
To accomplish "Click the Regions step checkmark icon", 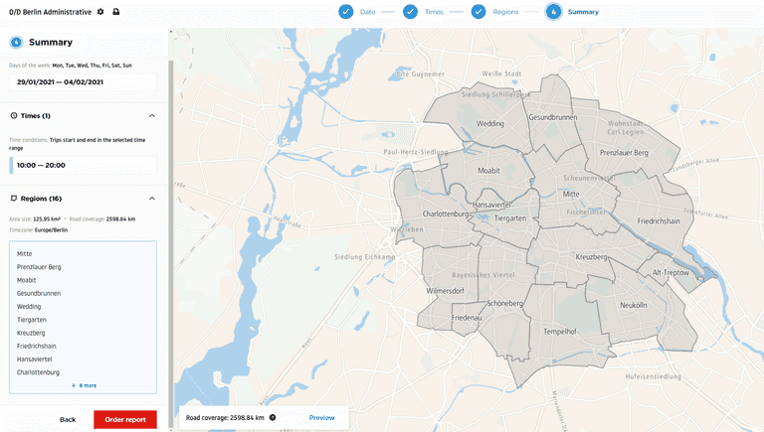I will tap(478, 12).
